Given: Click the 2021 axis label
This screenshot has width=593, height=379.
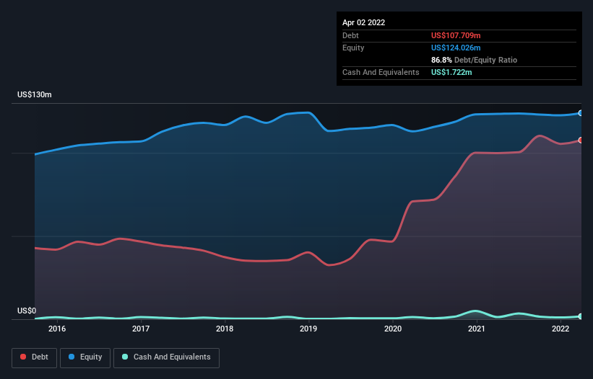Looking at the screenshot, I should [x=477, y=329].
